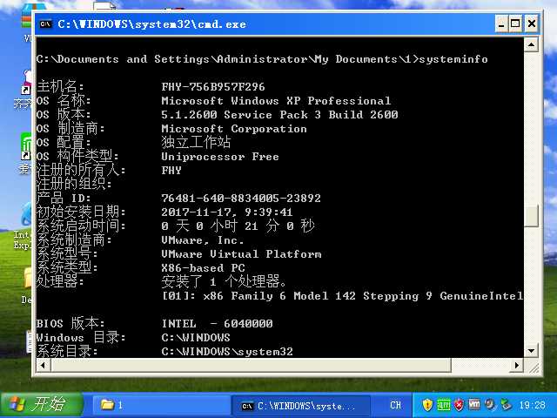Close the cmd.exe window

(532, 24)
